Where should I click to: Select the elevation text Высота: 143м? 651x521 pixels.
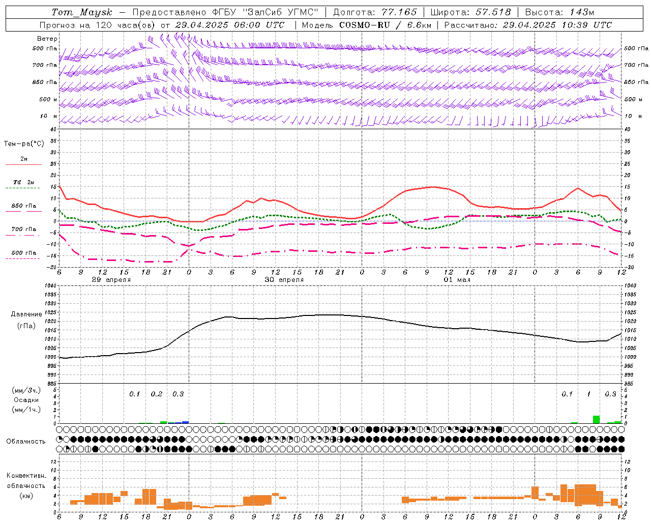[559, 12]
